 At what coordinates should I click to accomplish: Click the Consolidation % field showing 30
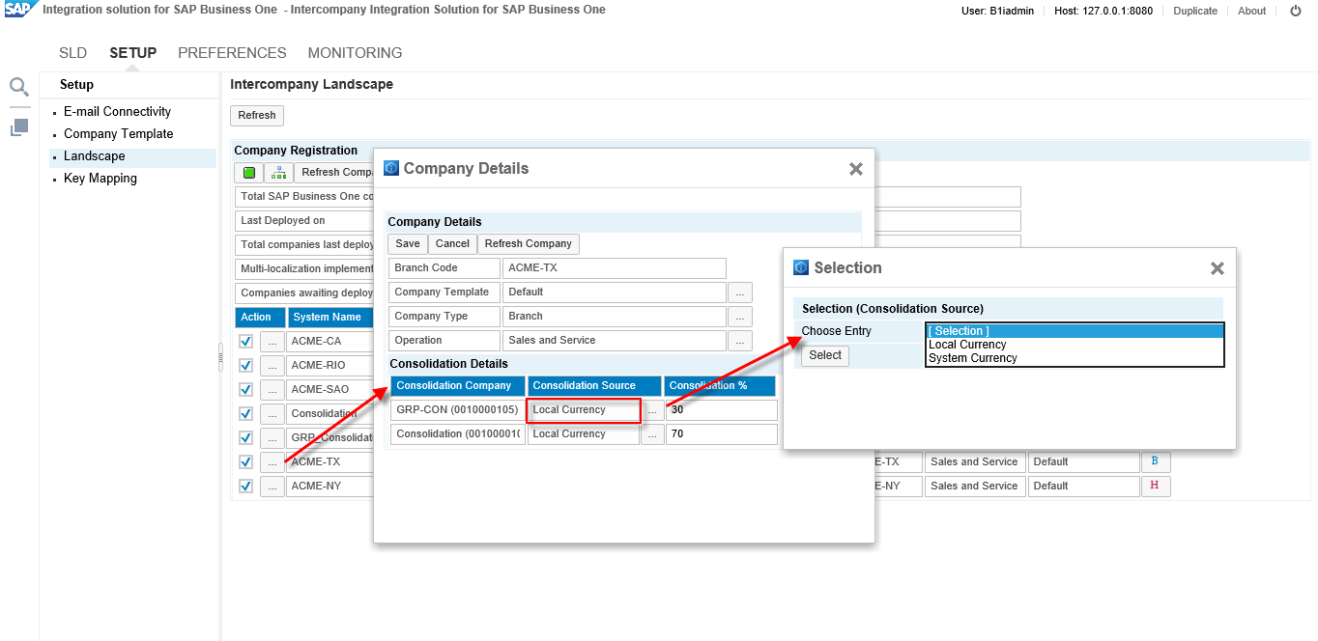tap(720, 409)
